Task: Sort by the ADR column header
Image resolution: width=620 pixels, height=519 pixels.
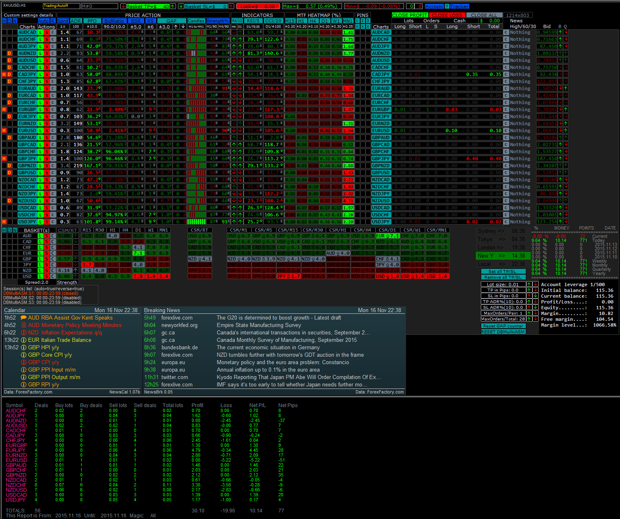Action: 76,21
